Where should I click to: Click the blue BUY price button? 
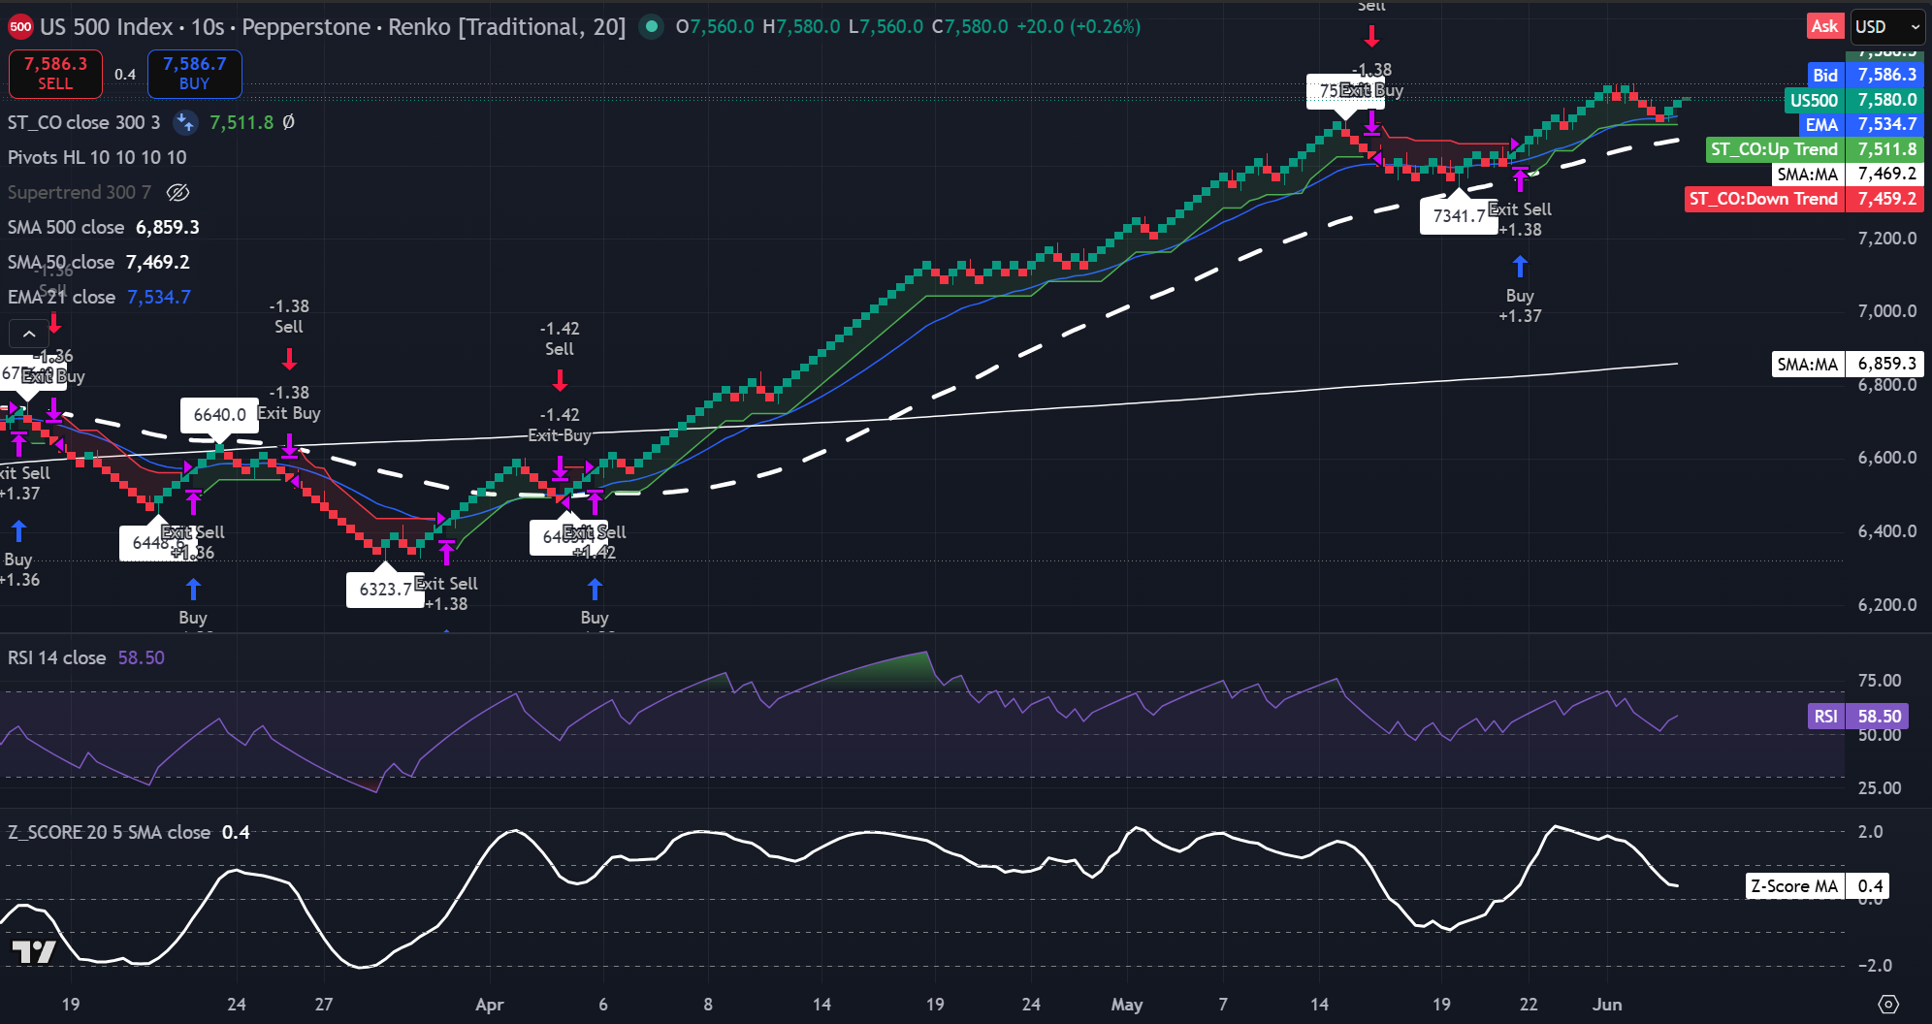[194, 74]
